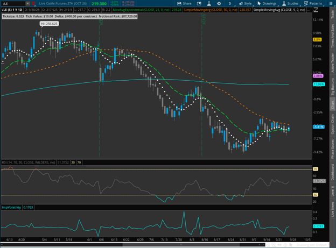
Task: Click the RSI oversold 30 box
Action: click(x=73, y=162)
